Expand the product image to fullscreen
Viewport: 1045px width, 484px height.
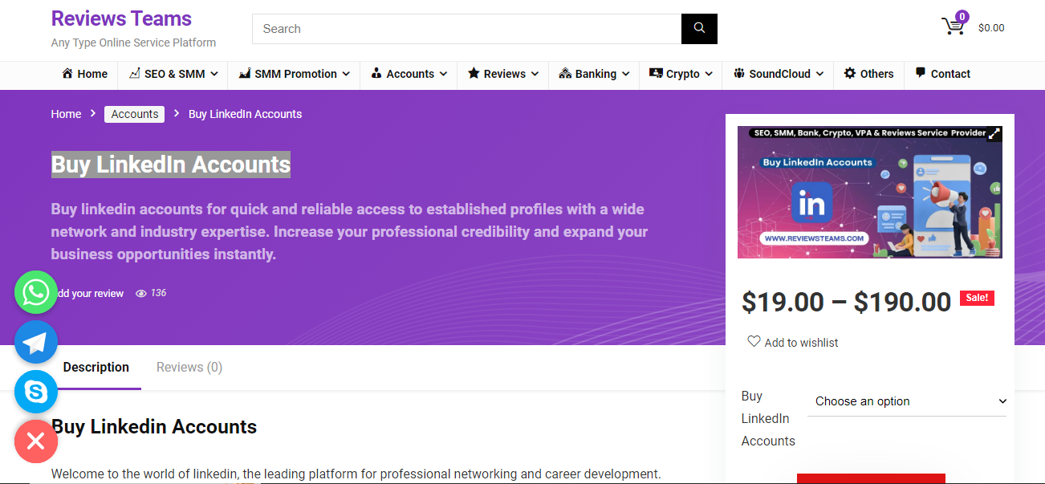click(x=994, y=134)
